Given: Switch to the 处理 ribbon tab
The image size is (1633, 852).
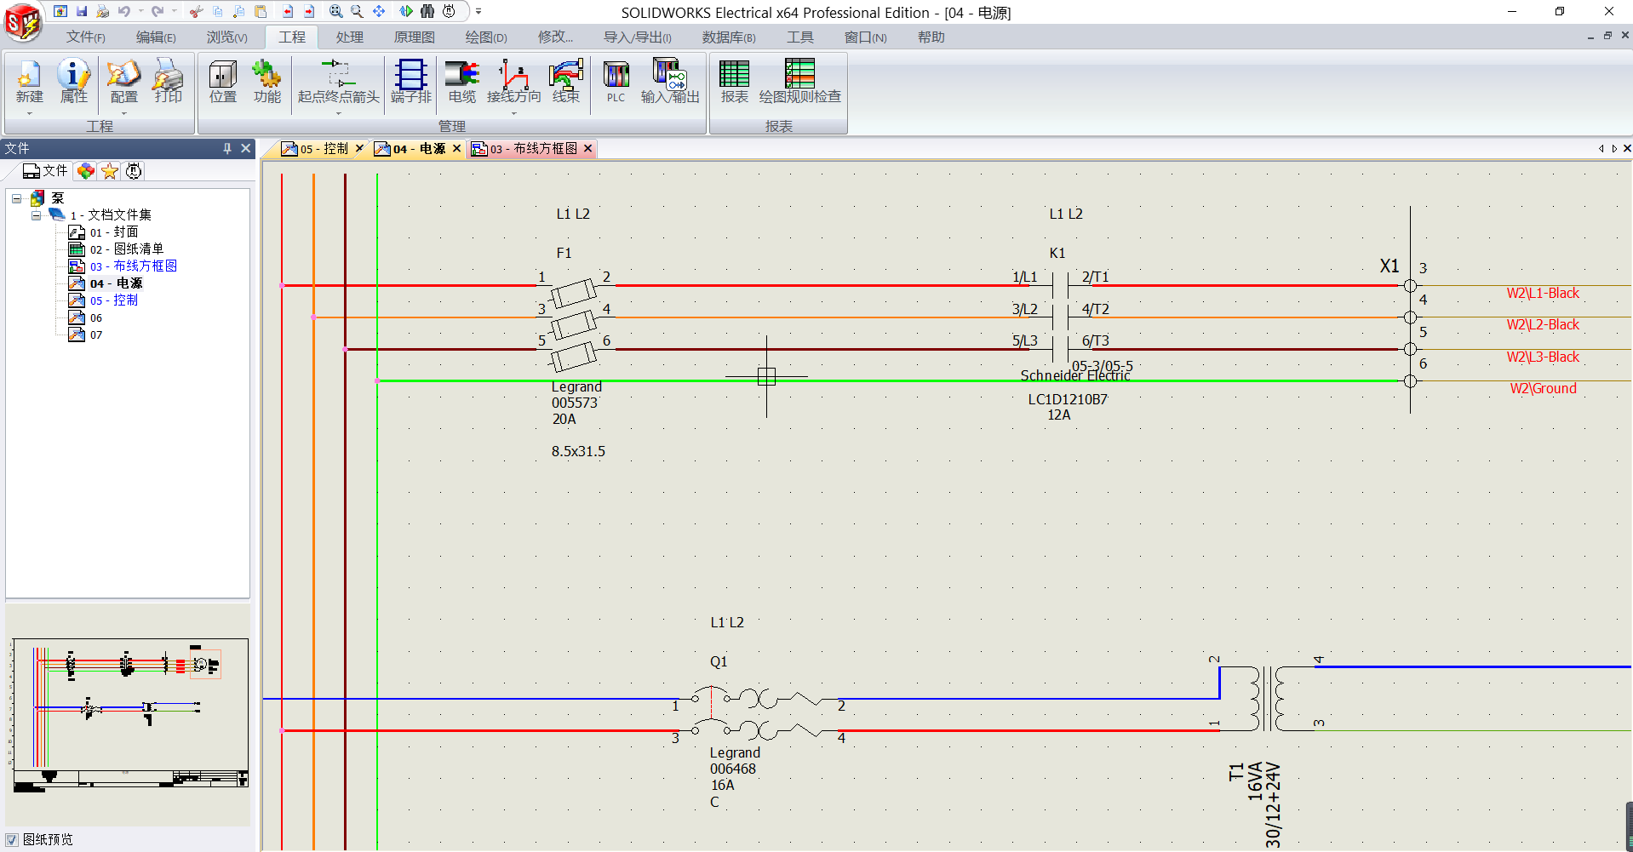Looking at the screenshot, I should pos(349,37).
